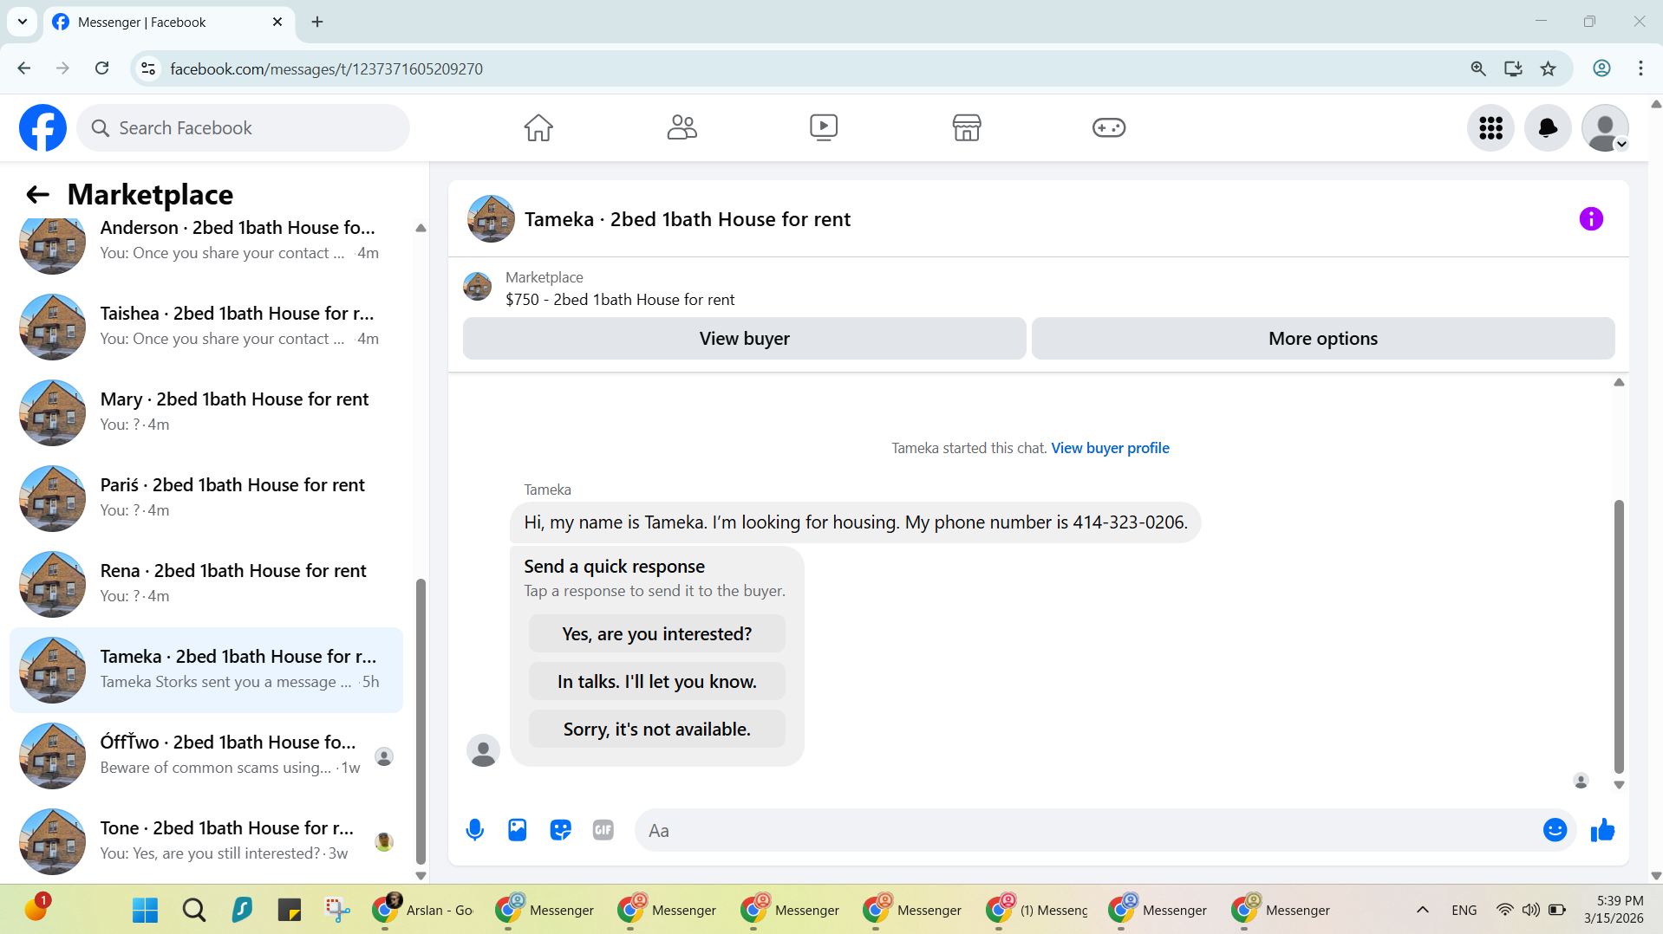Open conversation information for Tameka
Screen dimensions: 1663x934
coord(1591,219)
